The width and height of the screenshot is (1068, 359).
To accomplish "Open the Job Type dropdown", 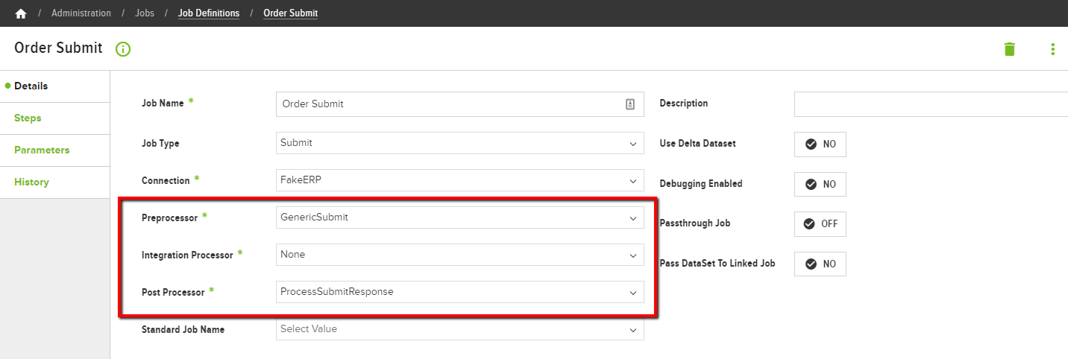I will coord(460,143).
